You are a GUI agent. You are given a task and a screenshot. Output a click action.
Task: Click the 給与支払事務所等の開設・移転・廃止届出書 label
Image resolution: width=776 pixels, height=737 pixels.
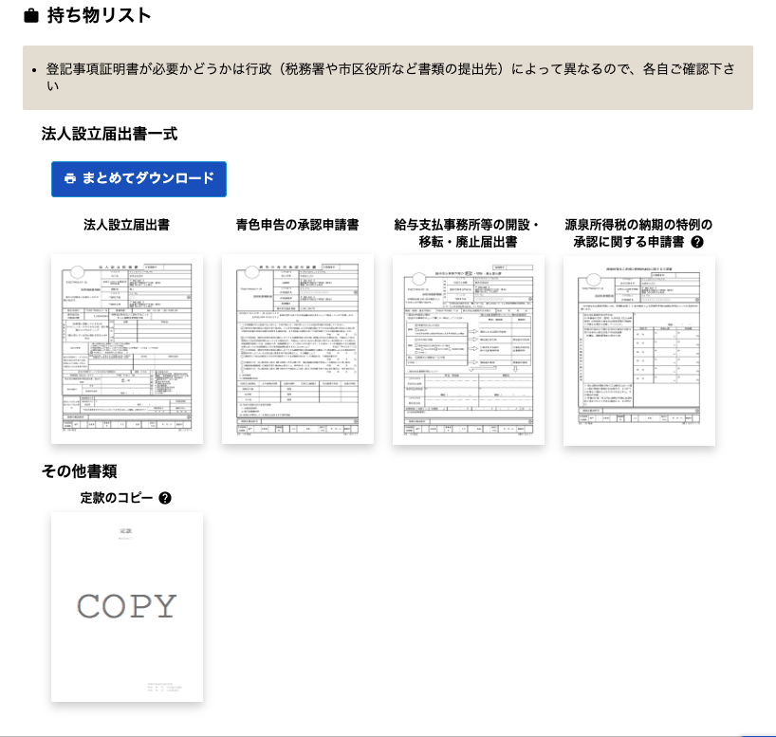pyautogui.click(x=469, y=233)
